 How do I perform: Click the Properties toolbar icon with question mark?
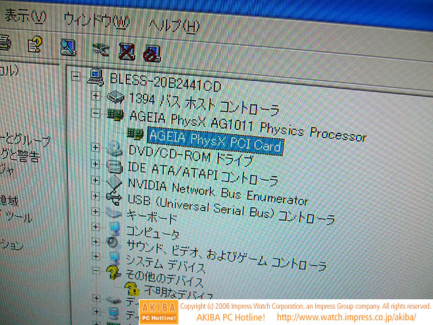point(34,45)
